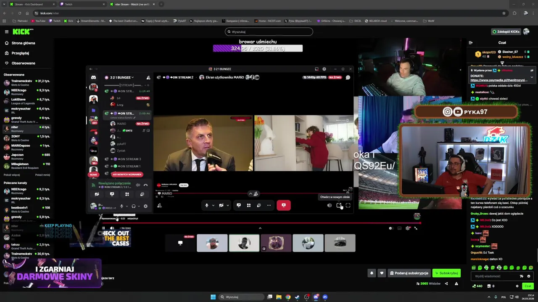Click the add friends icon by call bar
This screenshot has height=302, width=538.
click(159, 206)
